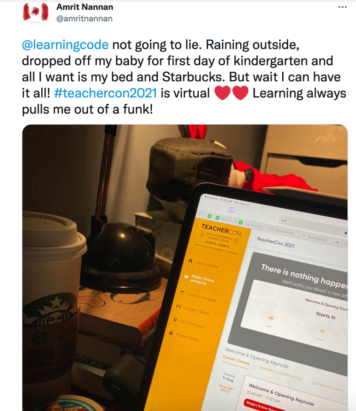
Task: Open the tweet's three-dot more menu
Action: click(x=342, y=7)
